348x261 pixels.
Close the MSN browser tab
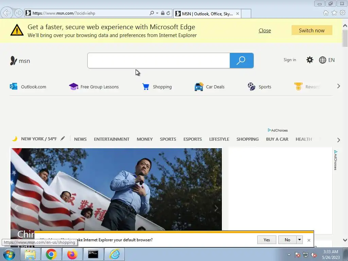click(x=238, y=14)
